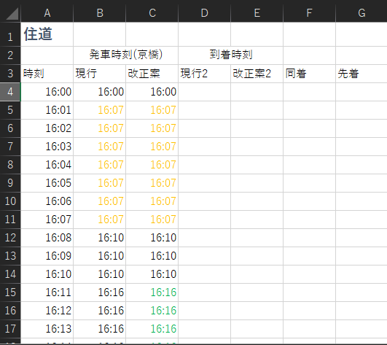Select the 改正案2 header cell
This screenshot has height=345, width=387.
click(257, 74)
